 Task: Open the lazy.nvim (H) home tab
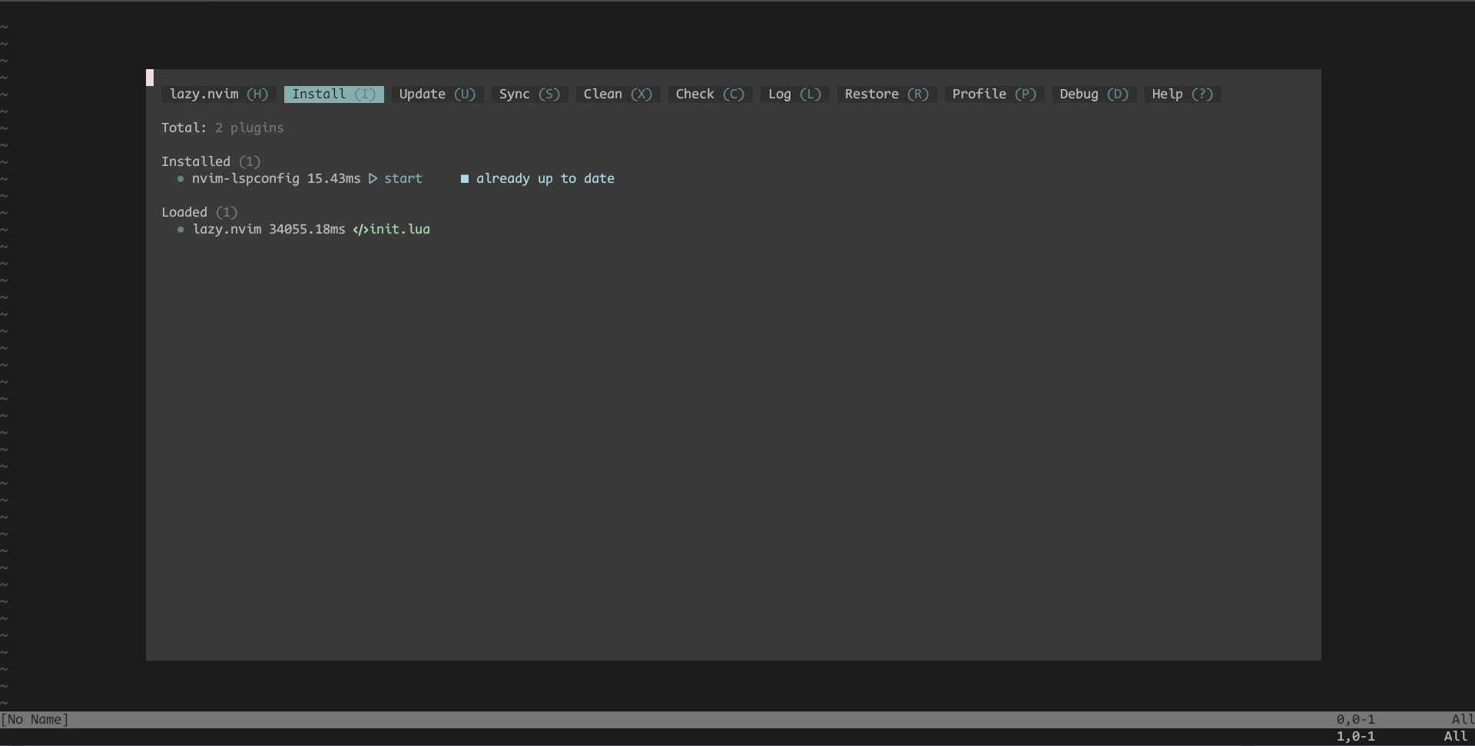[x=219, y=94]
